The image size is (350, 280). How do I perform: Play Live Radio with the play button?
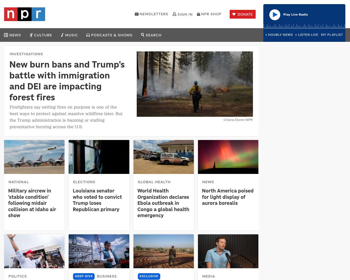tap(275, 15)
